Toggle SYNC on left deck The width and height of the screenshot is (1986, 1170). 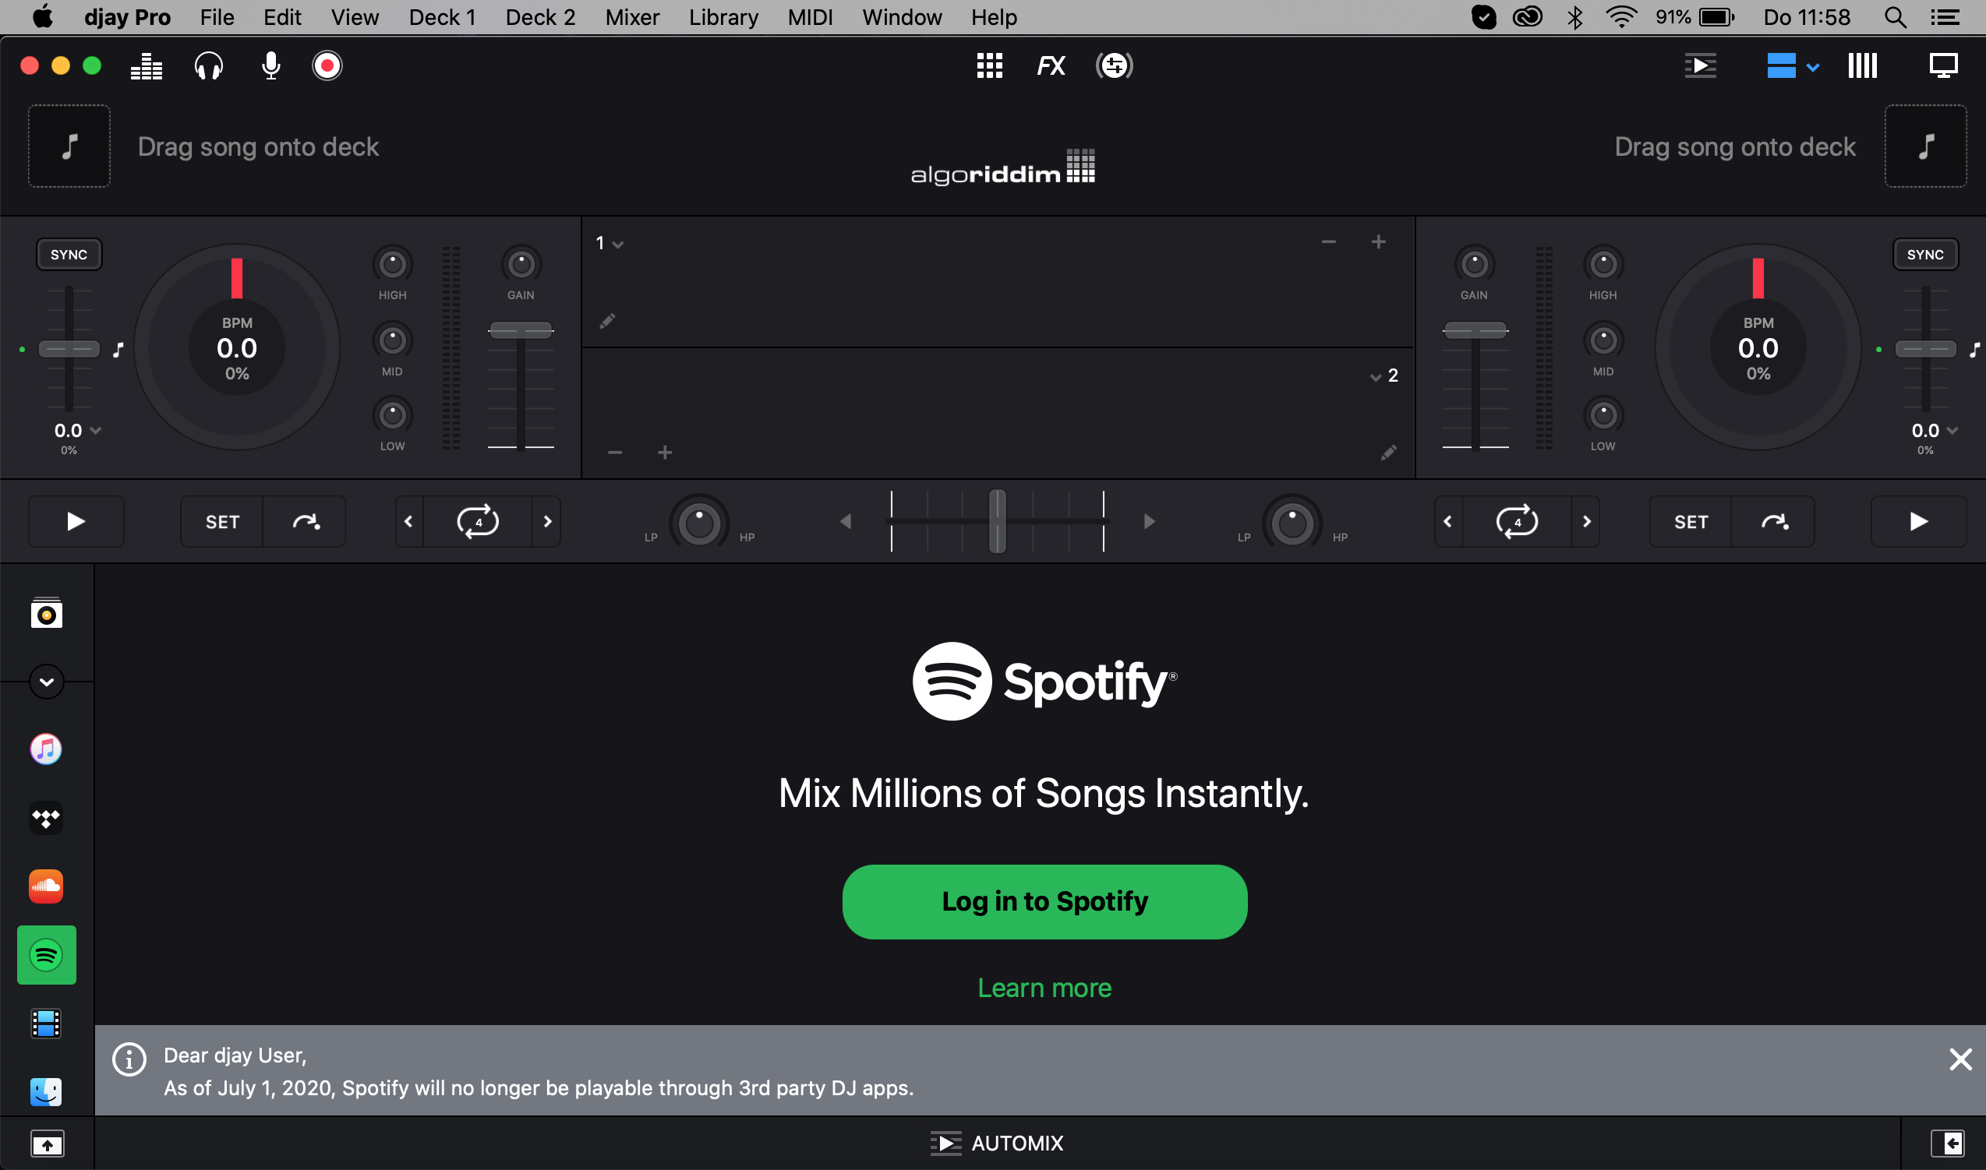(69, 255)
